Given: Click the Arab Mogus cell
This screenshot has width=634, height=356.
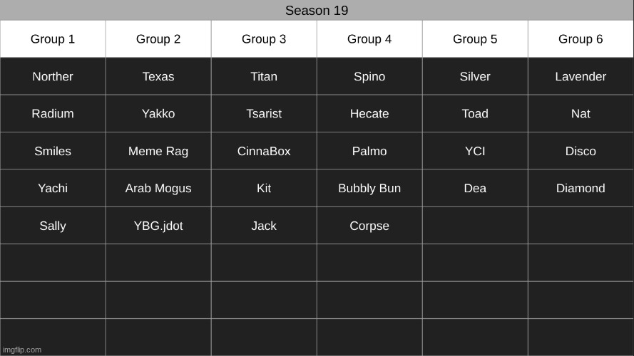Looking at the screenshot, I should (158, 189).
